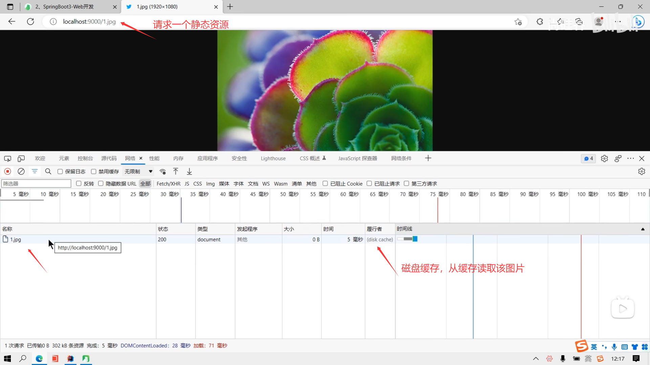Click the export HAR download arrow

point(189,171)
